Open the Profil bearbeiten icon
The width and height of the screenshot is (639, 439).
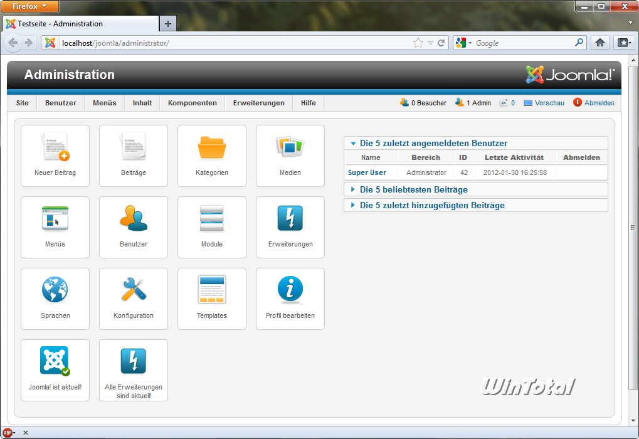point(290,299)
